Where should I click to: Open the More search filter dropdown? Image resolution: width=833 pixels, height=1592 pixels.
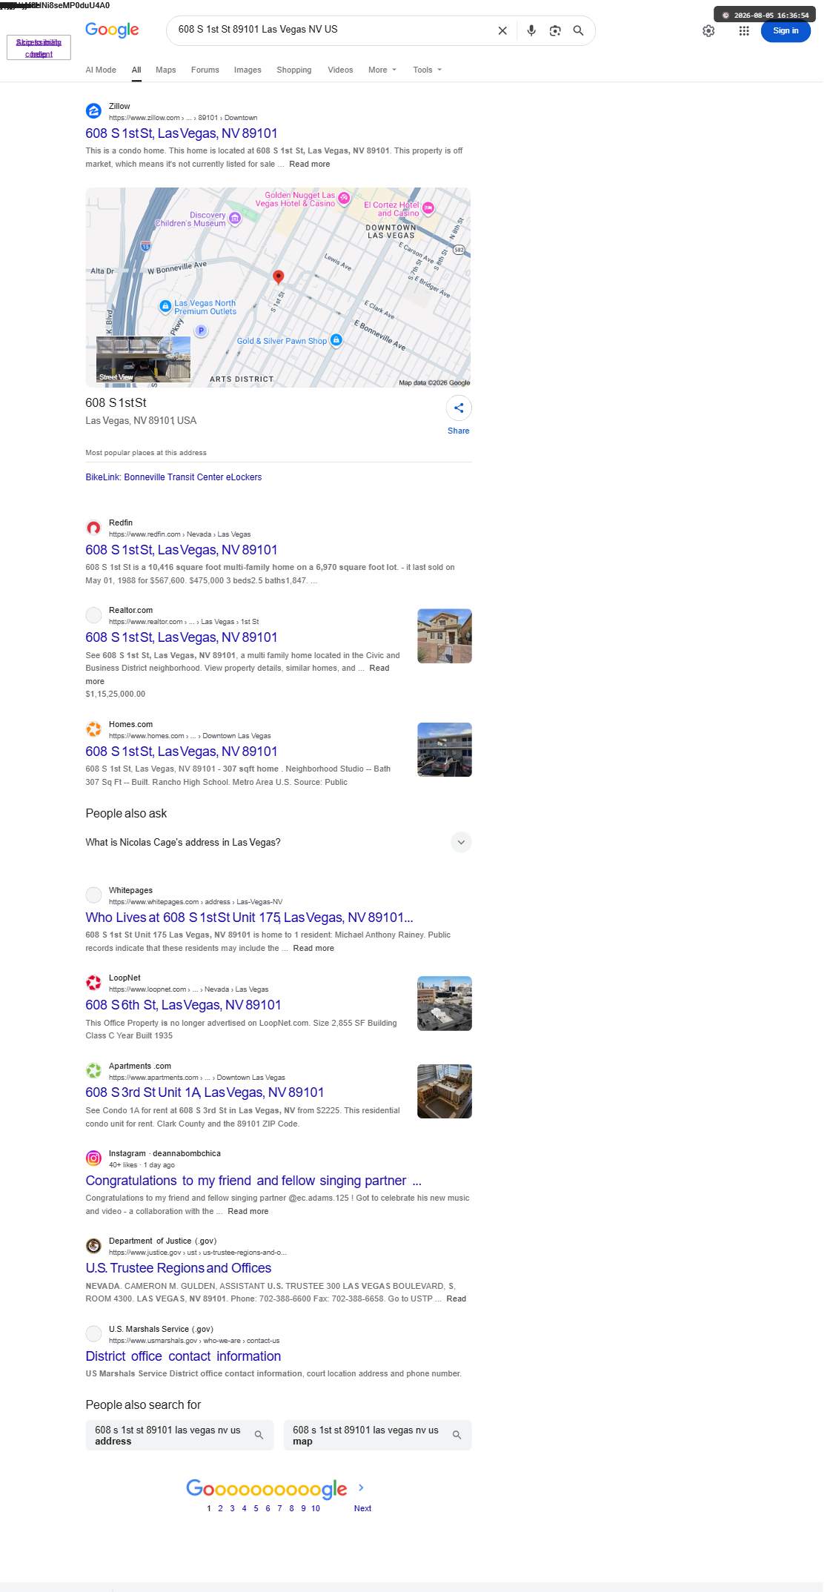382,70
